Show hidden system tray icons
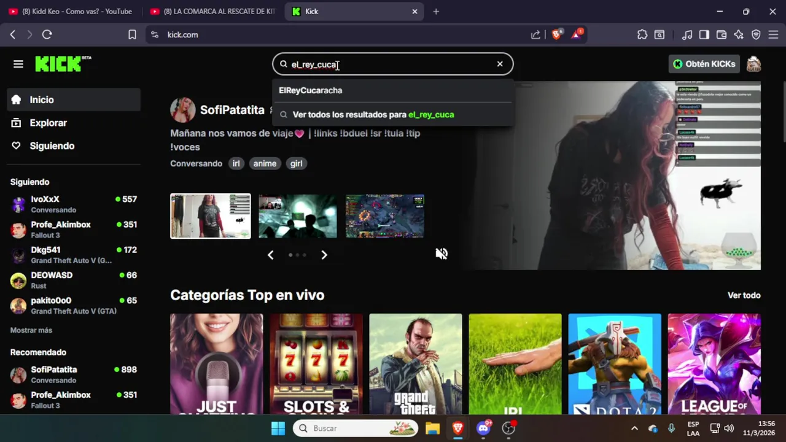Viewport: 786px width, 442px height. pyautogui.click(x=634, y=428)
